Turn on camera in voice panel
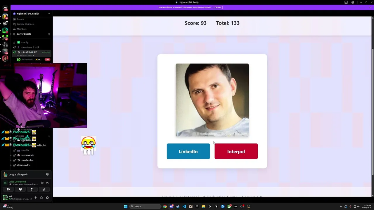The image size is (374, 210). (x=8, y=189)
